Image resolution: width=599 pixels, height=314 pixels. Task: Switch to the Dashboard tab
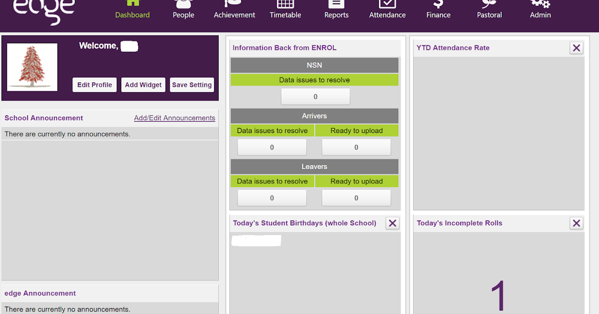click(x=132, y=15)
